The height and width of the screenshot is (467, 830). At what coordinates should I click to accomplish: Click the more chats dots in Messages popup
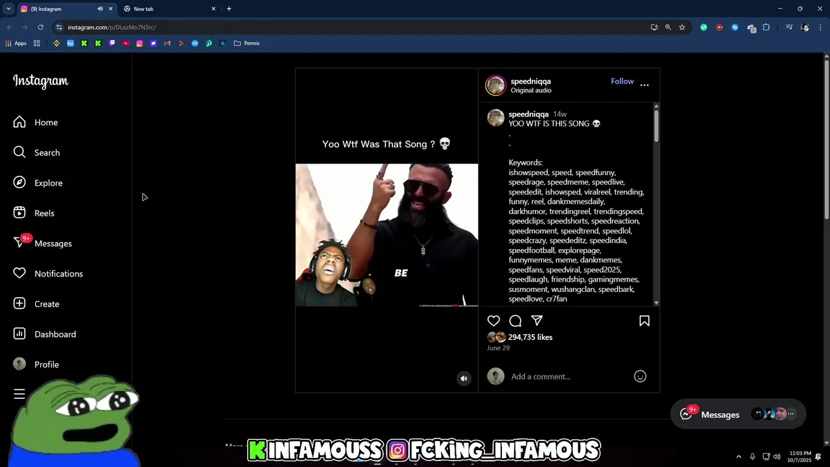click(x=790, y=414)
